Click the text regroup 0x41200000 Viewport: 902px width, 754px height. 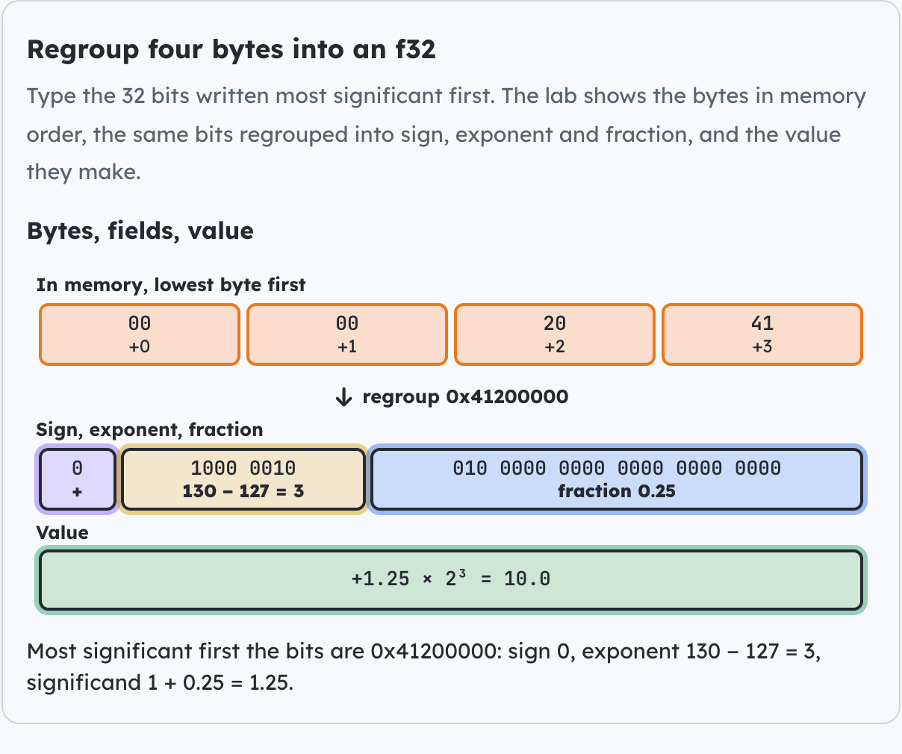pos(465,396)
